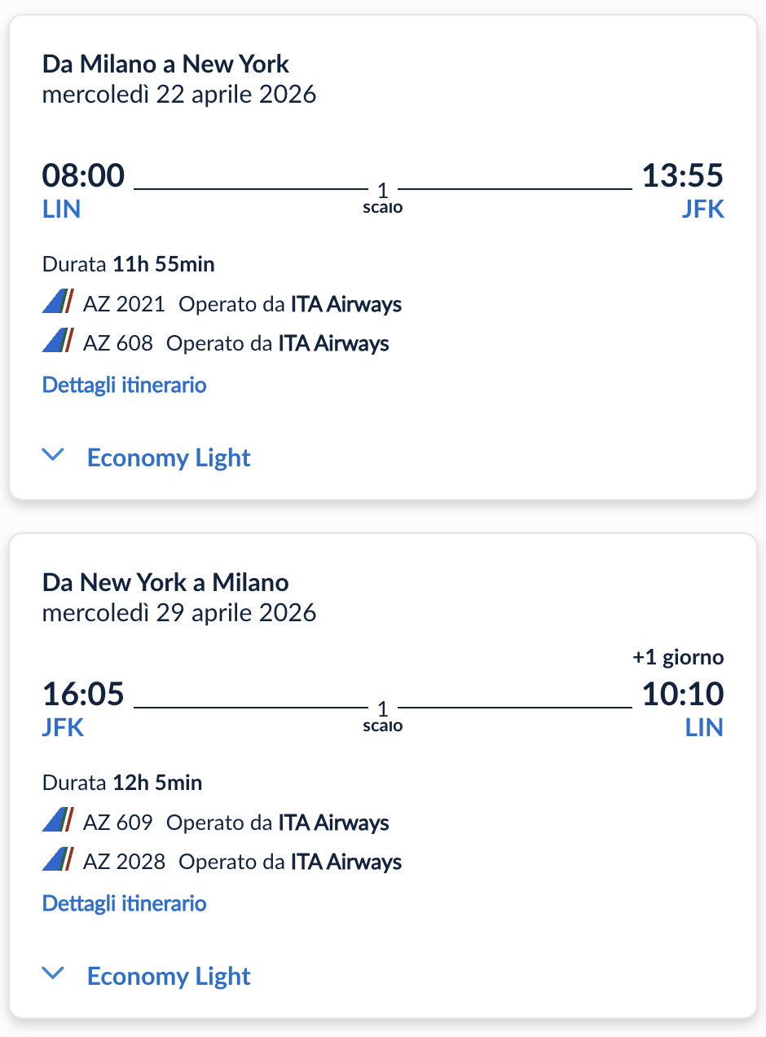Select JFK departure airport code on the return flight

(x=63, y=727)
